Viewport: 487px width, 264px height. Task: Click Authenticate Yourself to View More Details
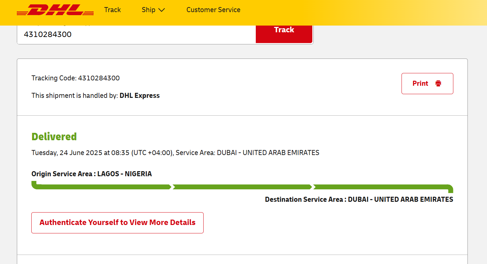pyautogui.click(x=117, y=223)
